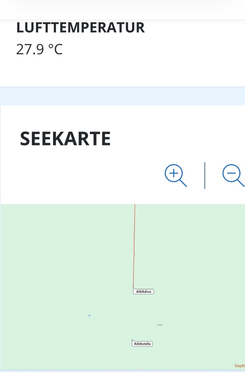This screenshot has width=245, height=372.
Task: Click the plus sign inside the magnifier
Action: tap(173, 173)
